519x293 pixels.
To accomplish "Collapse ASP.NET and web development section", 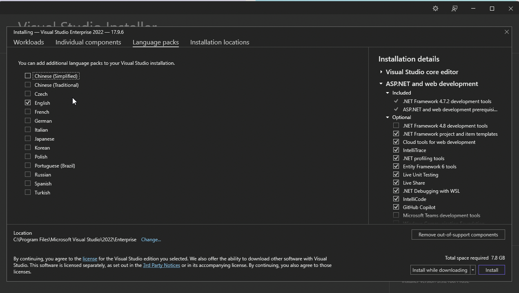I will point(381,84).
